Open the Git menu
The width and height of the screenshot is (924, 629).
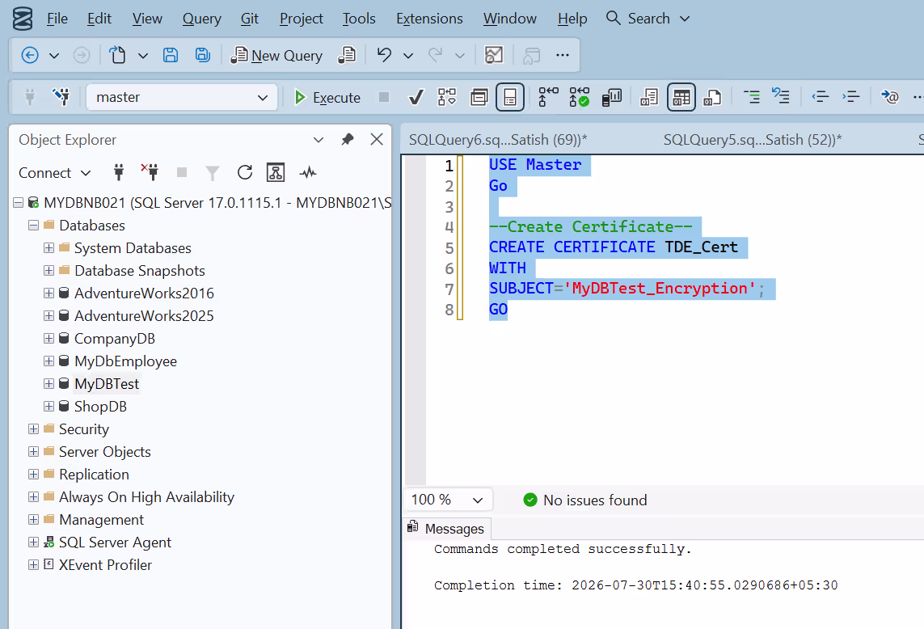point(249,19)
